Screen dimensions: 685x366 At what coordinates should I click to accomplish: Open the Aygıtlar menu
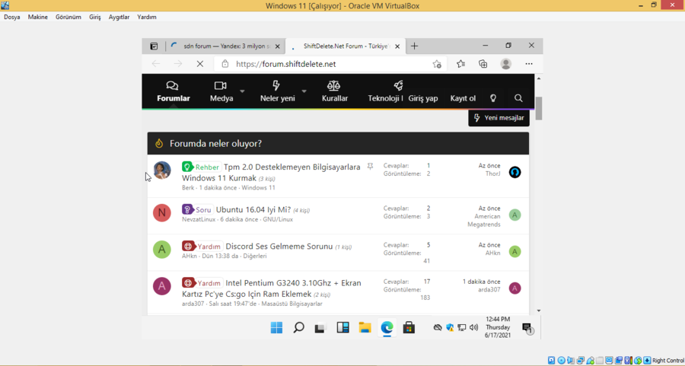pyautogui.click(x=119, y=17)
